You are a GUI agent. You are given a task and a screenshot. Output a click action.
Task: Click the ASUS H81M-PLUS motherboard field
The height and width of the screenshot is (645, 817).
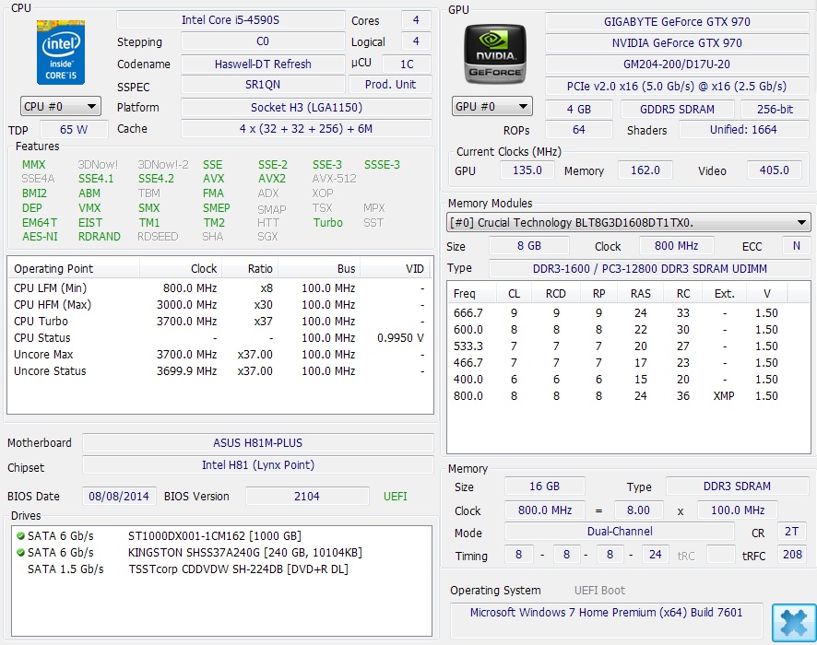(x=258, y=443)
